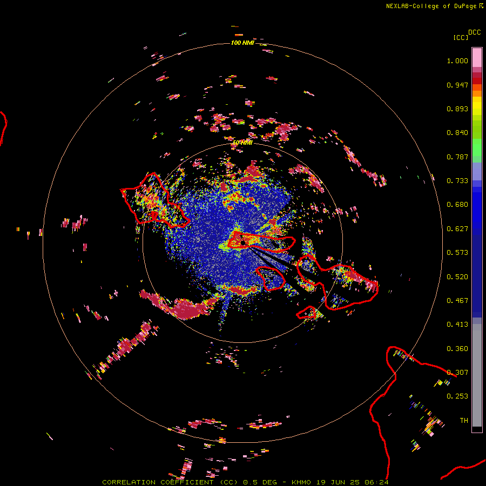
Task: Click the 0.627 scale value
Action: click(x=457, y=229)
